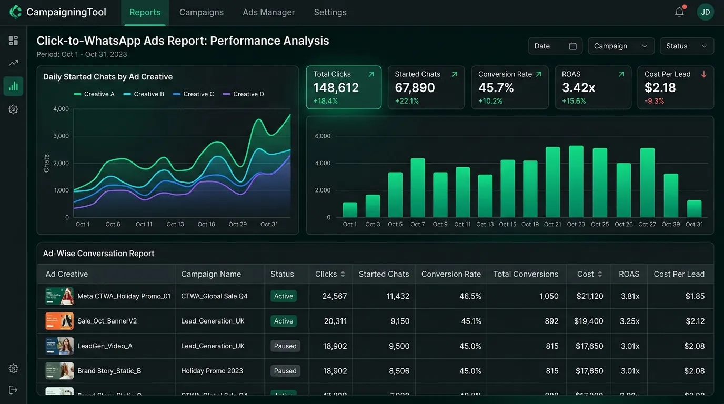The width and height of the screenshot is (724, 404).
Task: Click the Oct 21 bar in bar chart
Action: click(552, 182)
